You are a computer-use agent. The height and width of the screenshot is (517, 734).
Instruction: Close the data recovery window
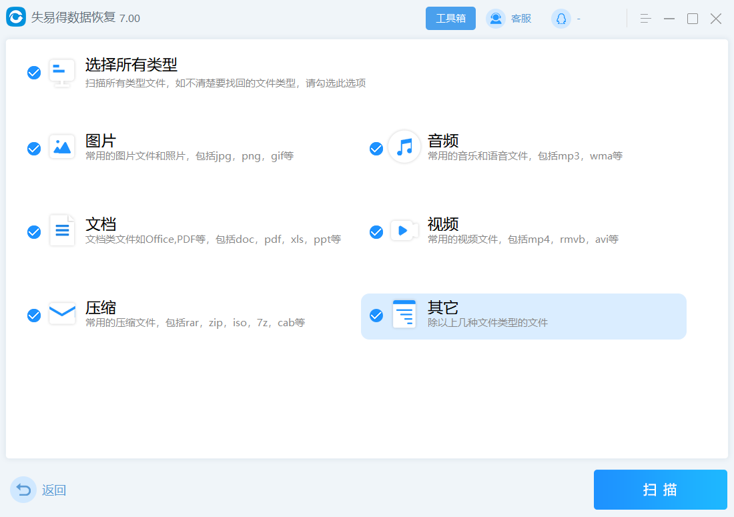click(716, 19)
